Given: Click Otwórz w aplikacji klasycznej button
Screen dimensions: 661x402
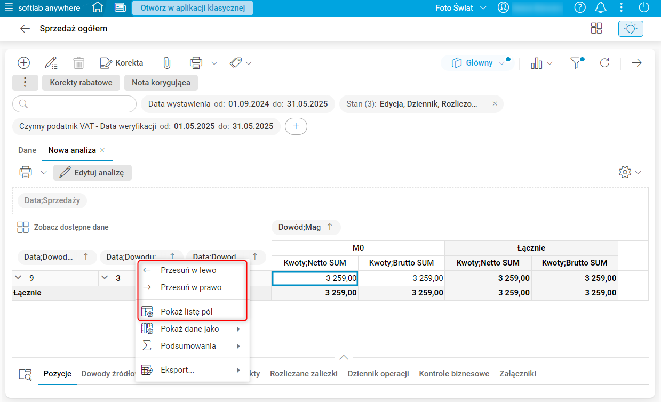Looking at the screenshot, I should tap(193, 8).
